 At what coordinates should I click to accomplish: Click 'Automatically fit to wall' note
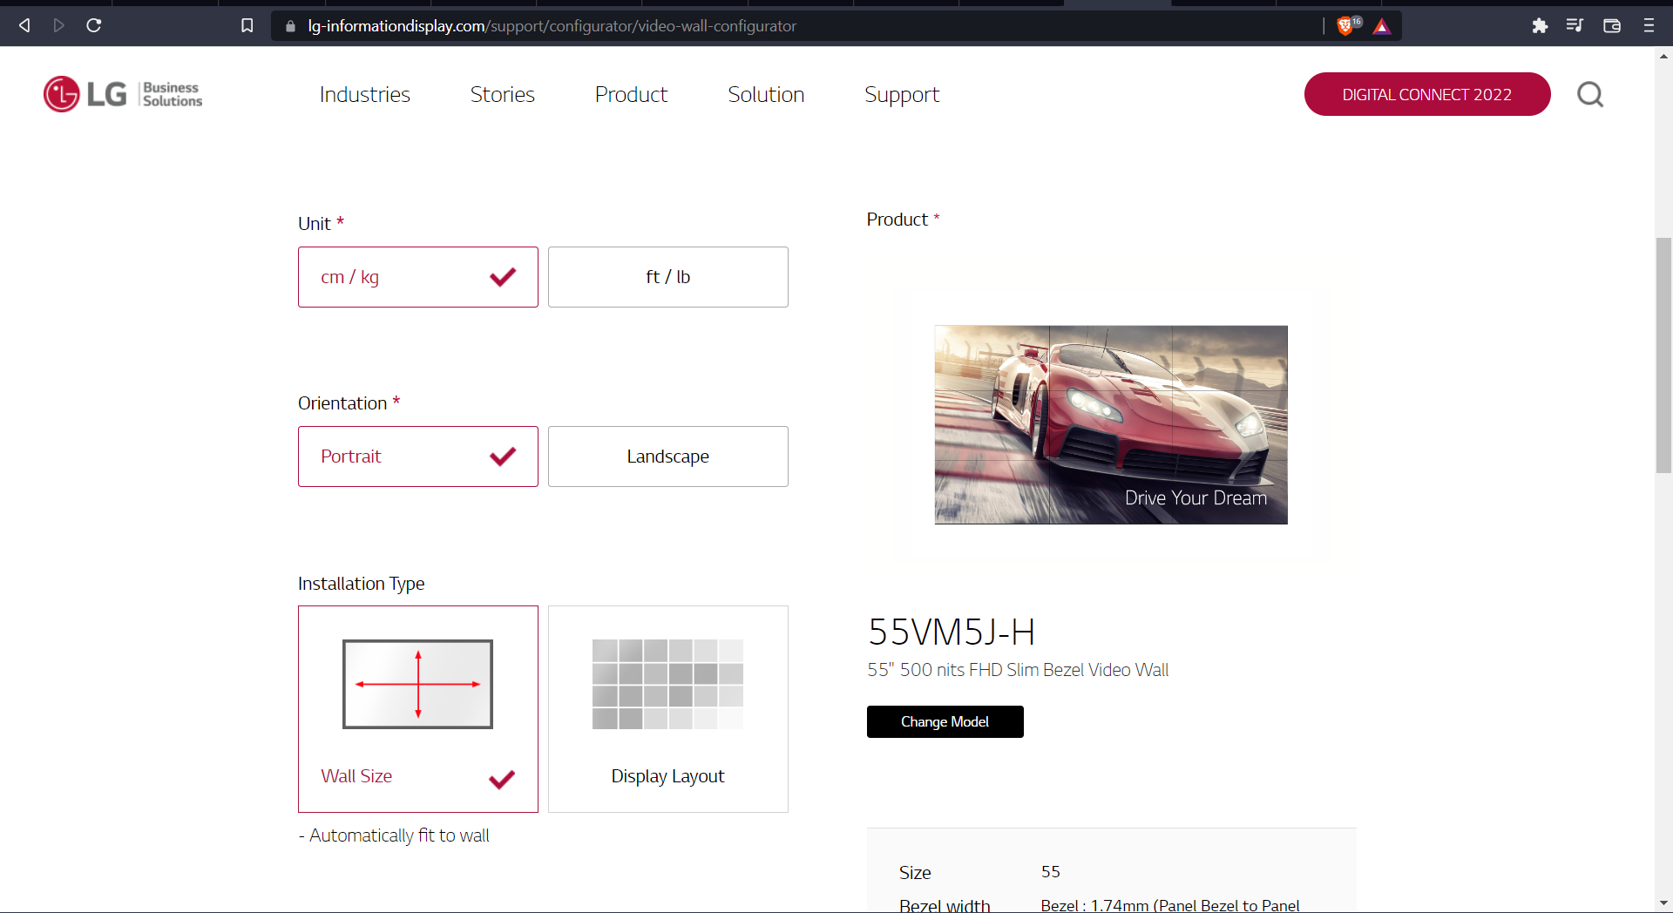pyautogui.click(x=394, y=835)
